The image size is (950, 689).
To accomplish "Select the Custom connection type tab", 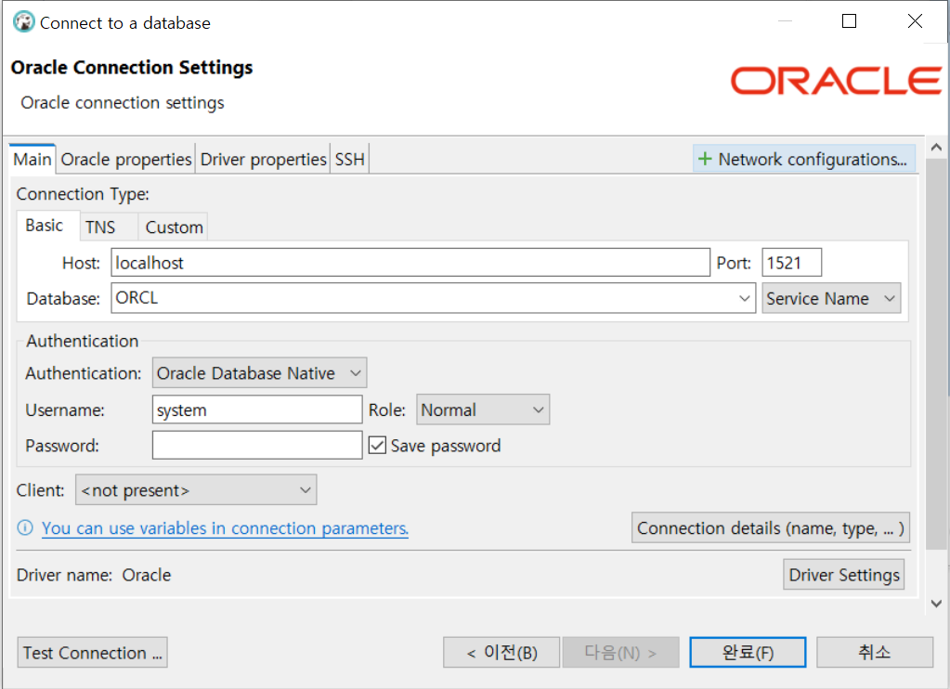I will 174,227.
